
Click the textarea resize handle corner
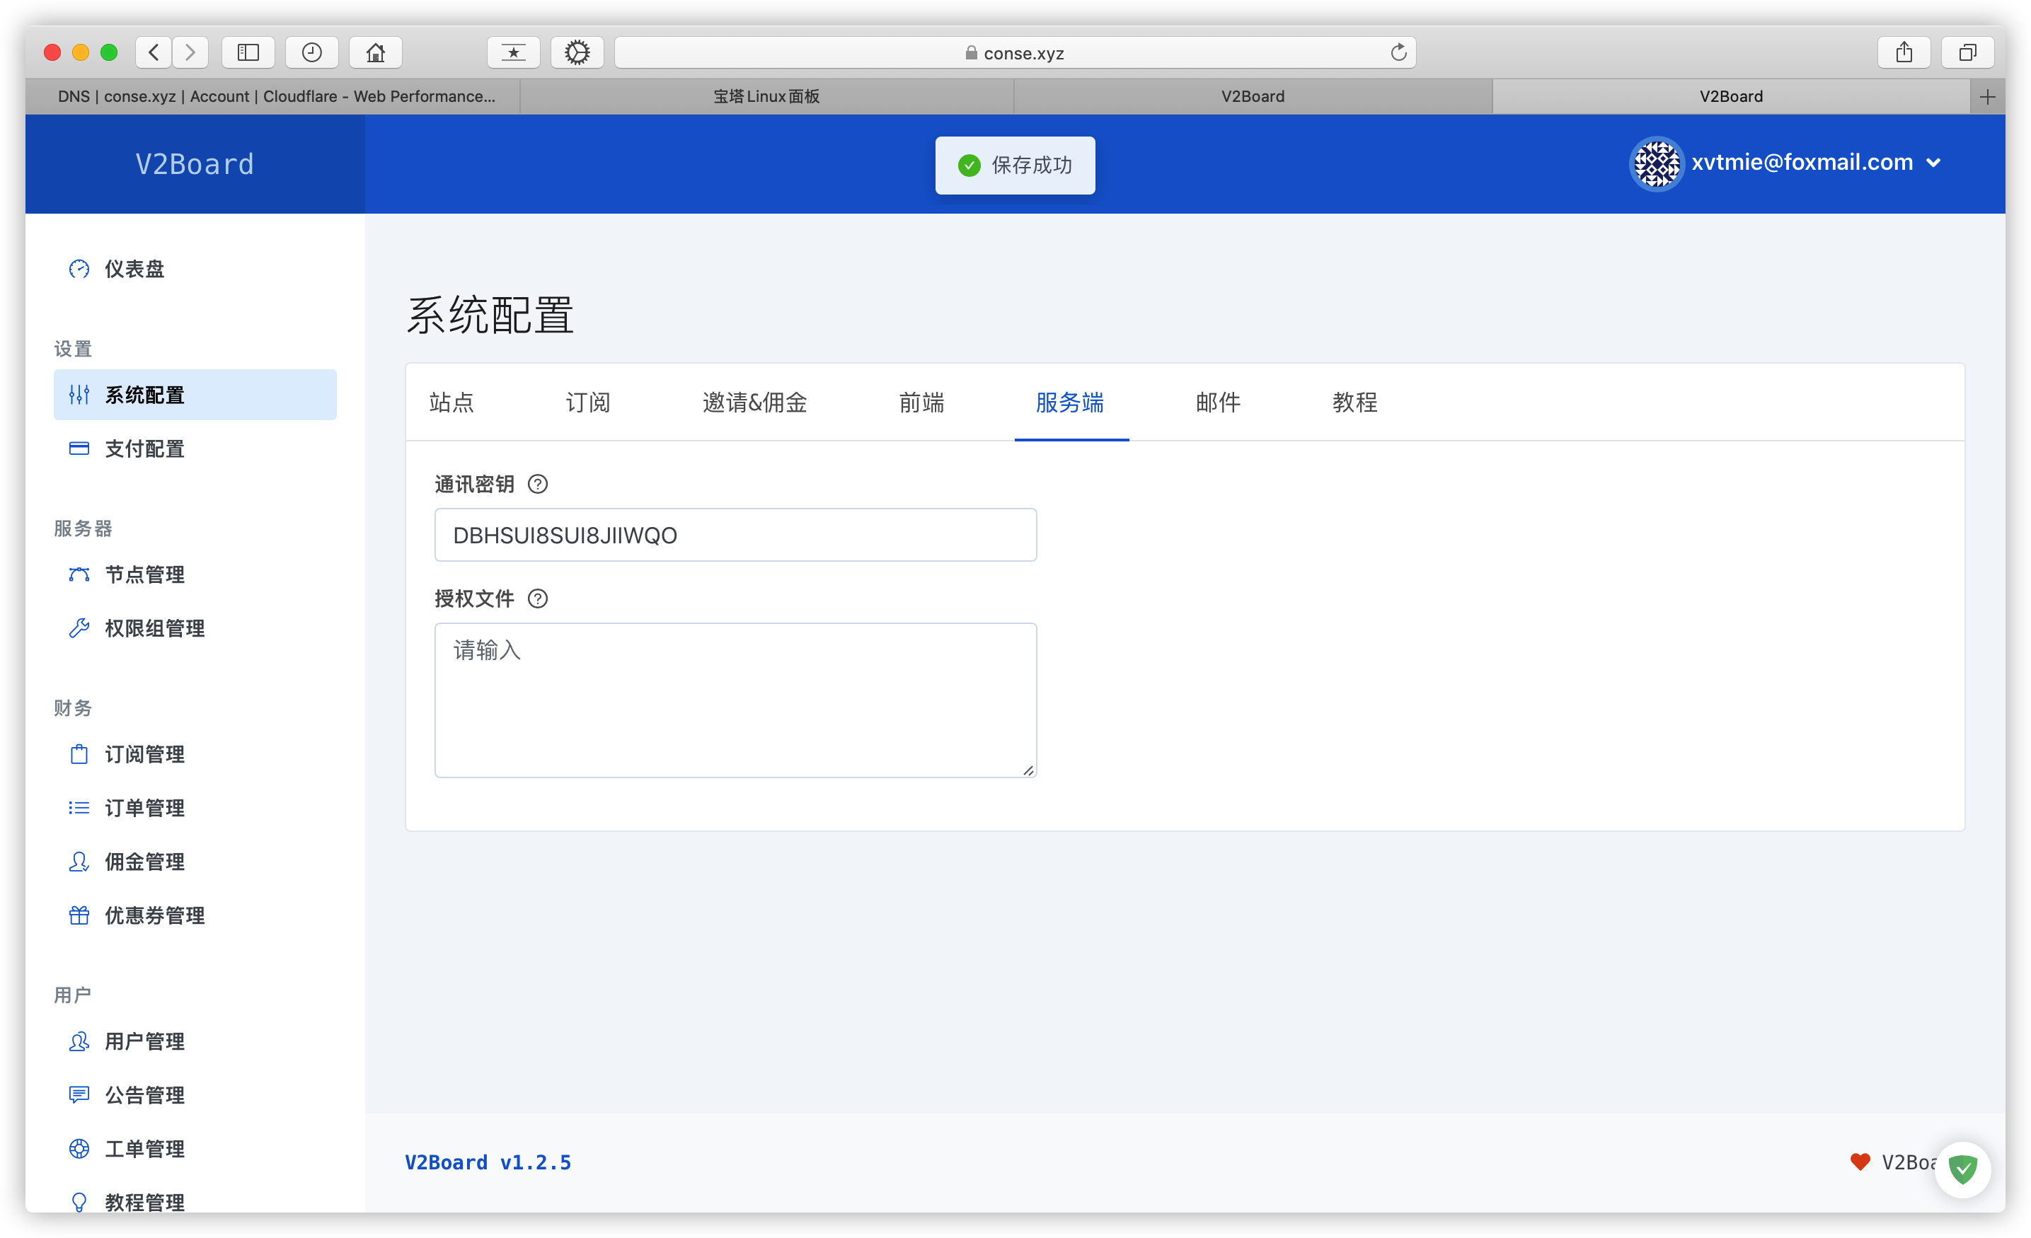[x=1028, y=769]
